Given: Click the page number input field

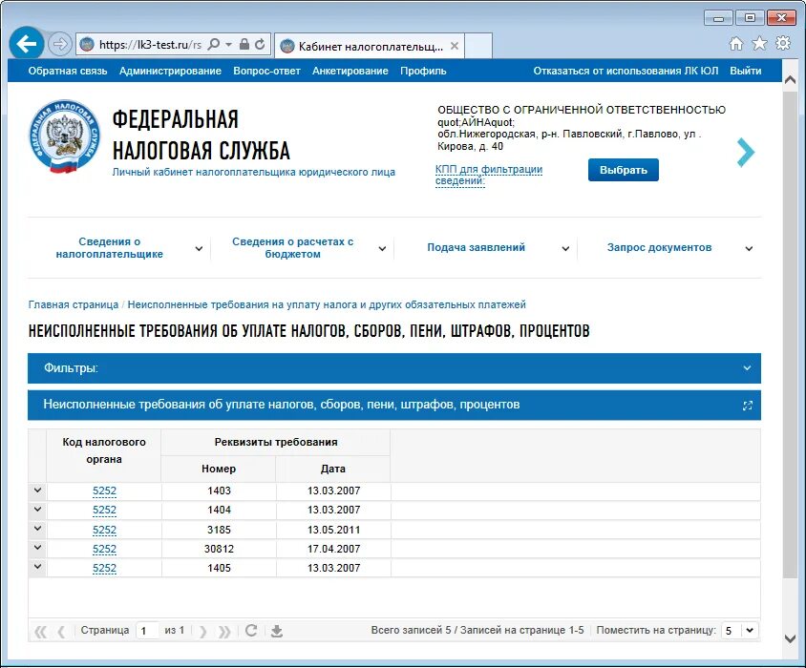Looking at the screenshot, I should [147, 631].
